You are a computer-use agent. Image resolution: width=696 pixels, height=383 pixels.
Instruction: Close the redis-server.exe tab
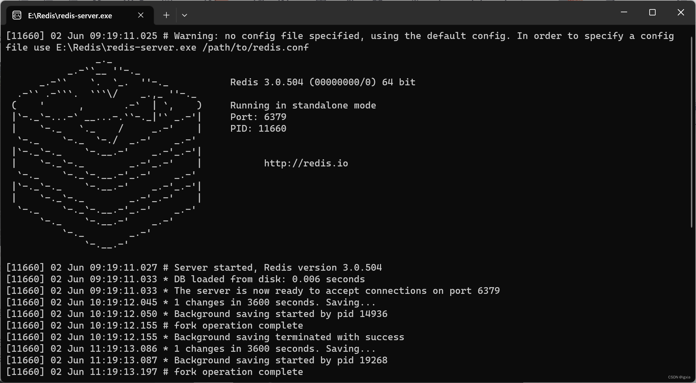click(140, 15)
